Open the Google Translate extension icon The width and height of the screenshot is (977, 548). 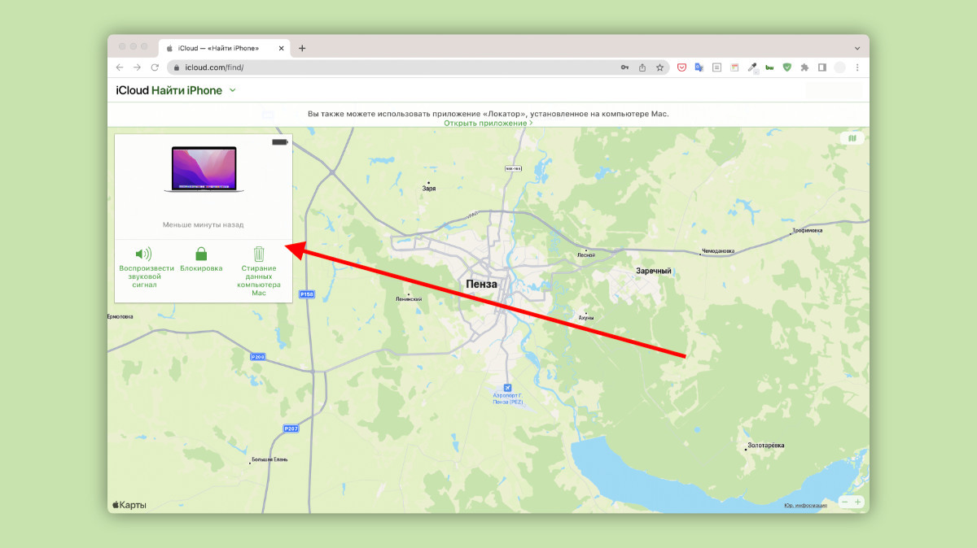(x=699, y=67)
